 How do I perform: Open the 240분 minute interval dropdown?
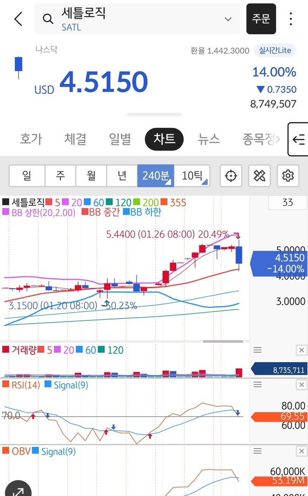pyautogui.click(x=156, y=176)
